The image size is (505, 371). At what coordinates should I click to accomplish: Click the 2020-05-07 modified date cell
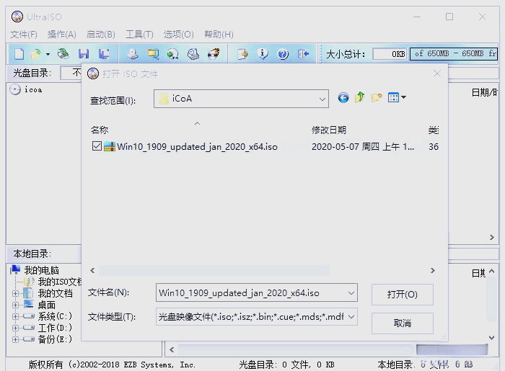[363, 147]
